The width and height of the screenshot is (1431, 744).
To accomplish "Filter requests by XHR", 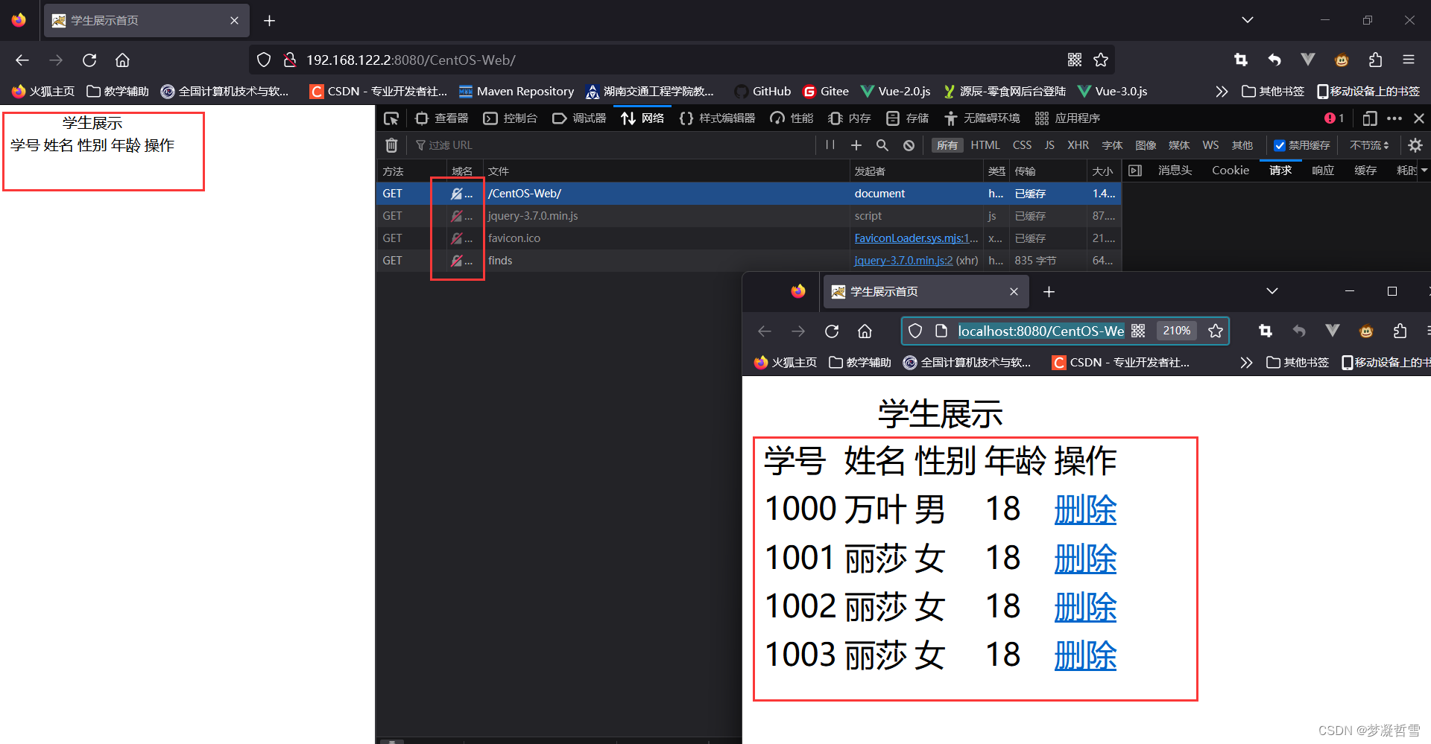I will (1078, 145).
